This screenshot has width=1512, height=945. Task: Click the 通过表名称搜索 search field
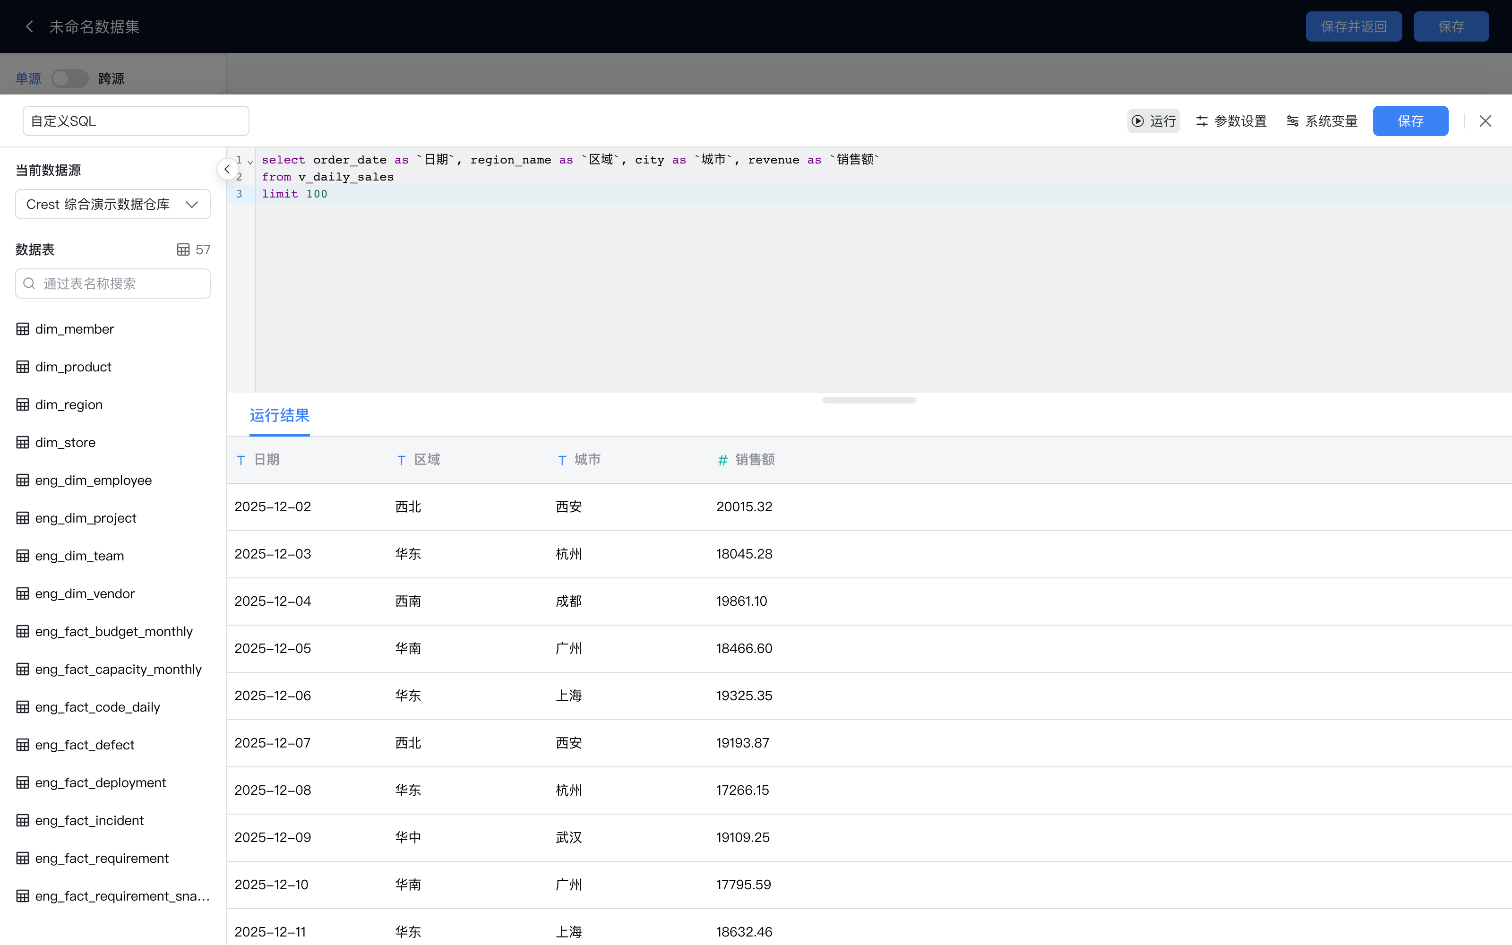coord(112,284)
